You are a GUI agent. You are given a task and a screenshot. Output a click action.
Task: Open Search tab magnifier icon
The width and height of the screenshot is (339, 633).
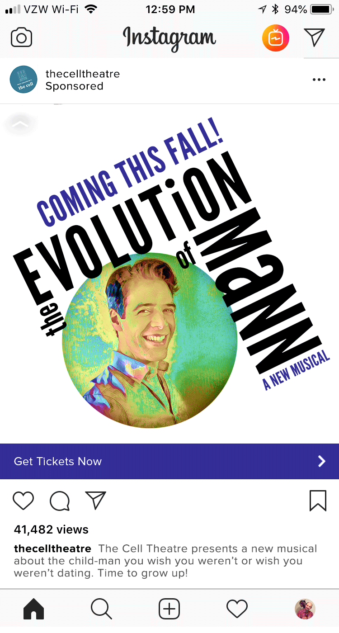[x=101, y=609]
